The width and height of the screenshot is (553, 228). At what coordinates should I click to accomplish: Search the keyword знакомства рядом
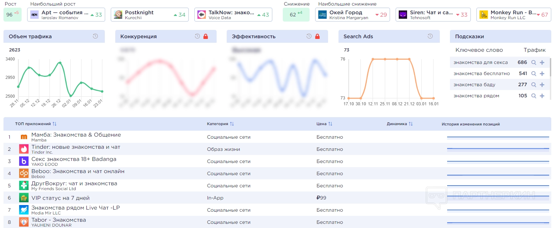533,96
